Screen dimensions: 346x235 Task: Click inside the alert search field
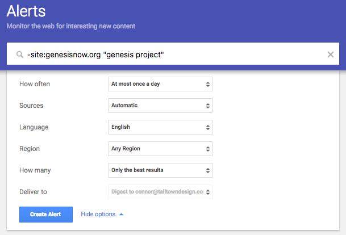(170, 54)
